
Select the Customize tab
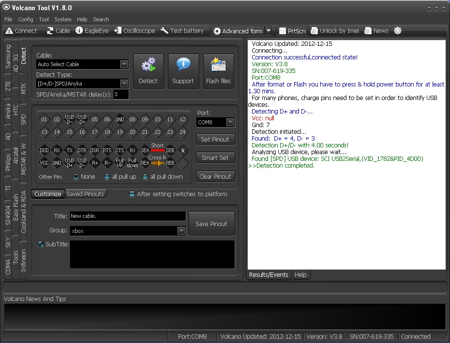pos(48,194)
